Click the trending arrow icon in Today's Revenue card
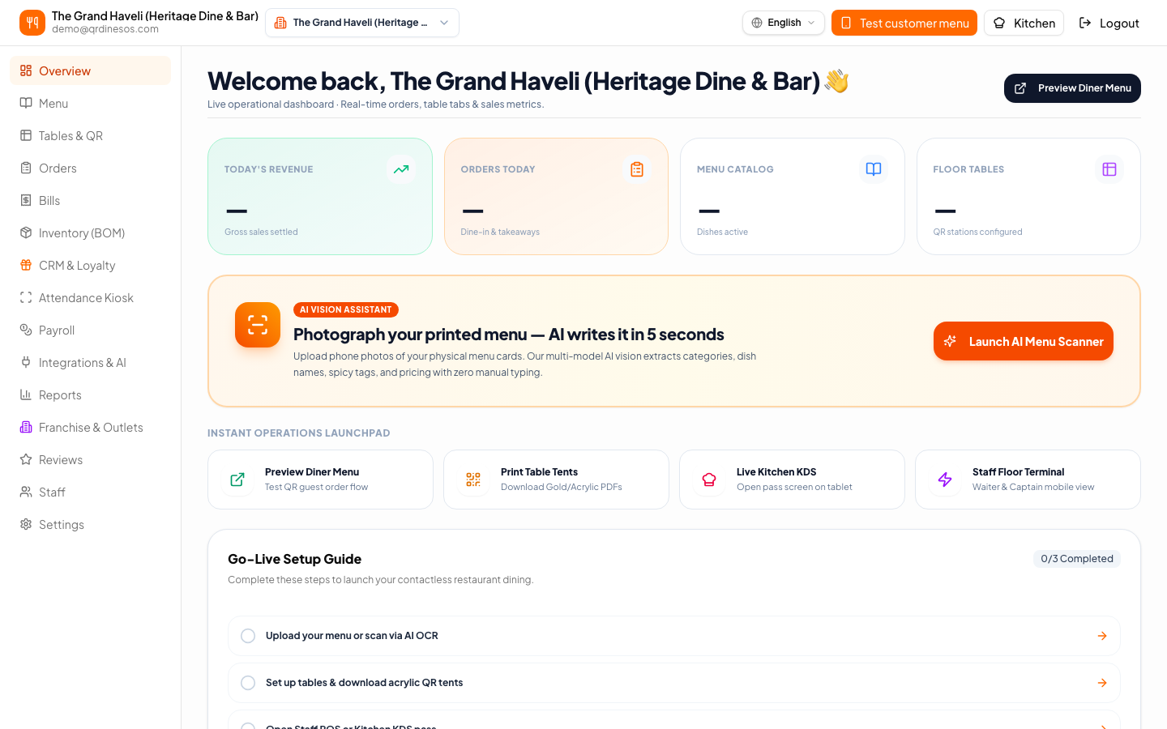Screen dimensions: 1167x729 point(401,169)
